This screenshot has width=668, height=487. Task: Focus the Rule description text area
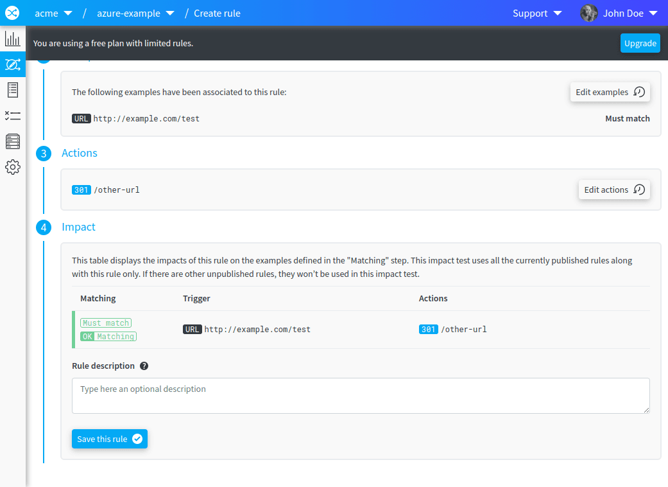click(x=361, y=396)
